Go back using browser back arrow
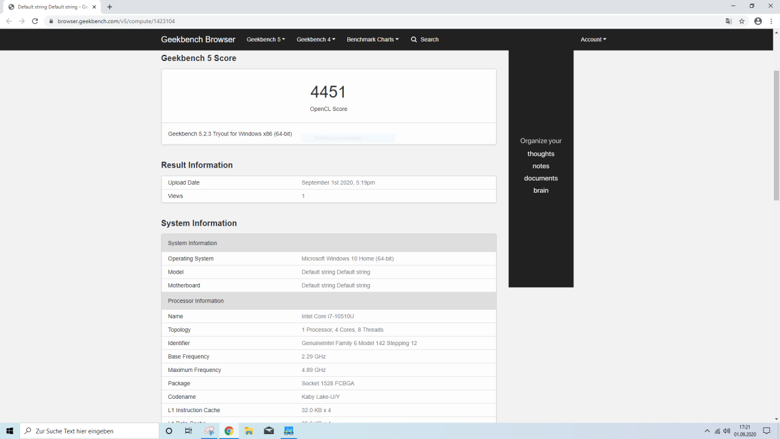Image resolution: width=780 pixels, height=439 pixels. click(x=9, y=21)
